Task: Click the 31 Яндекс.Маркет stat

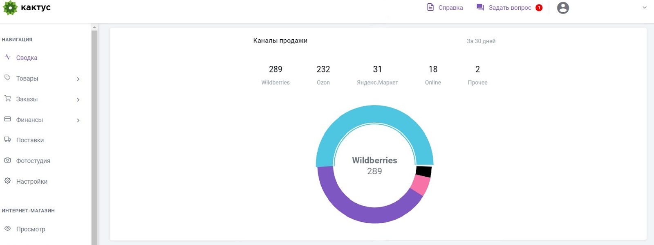Action: click(377, 75)
